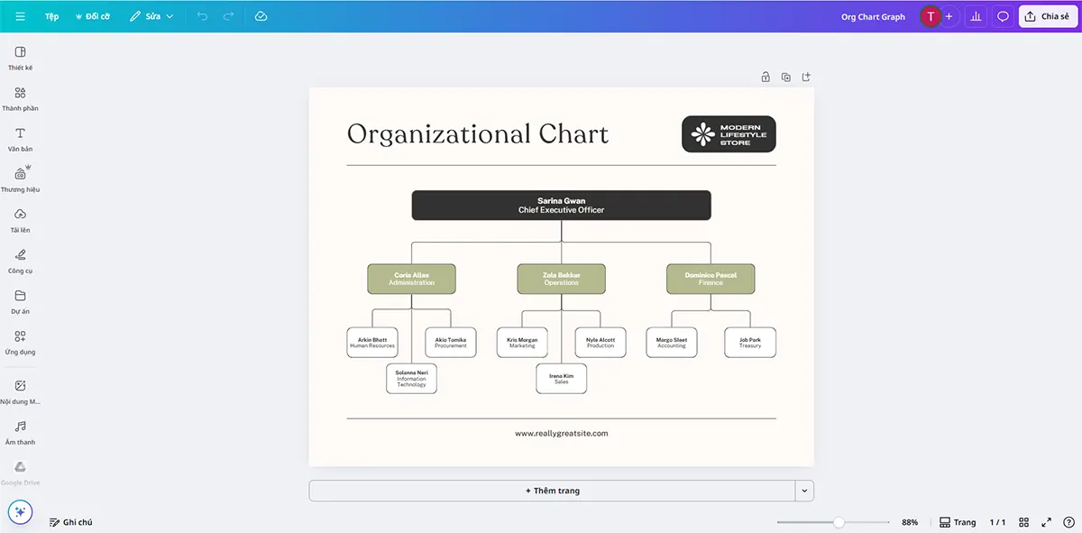Viewport: 1082px width, 533px height.
Task: Open the Thiết kế design panel
Action: coord(21,59)
